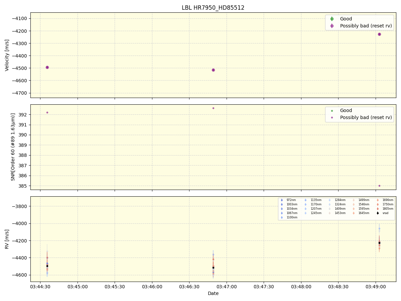Click the 03:45:00 time tick label
Viewport: 401px width, 301px height.
(x=78, y=287)
